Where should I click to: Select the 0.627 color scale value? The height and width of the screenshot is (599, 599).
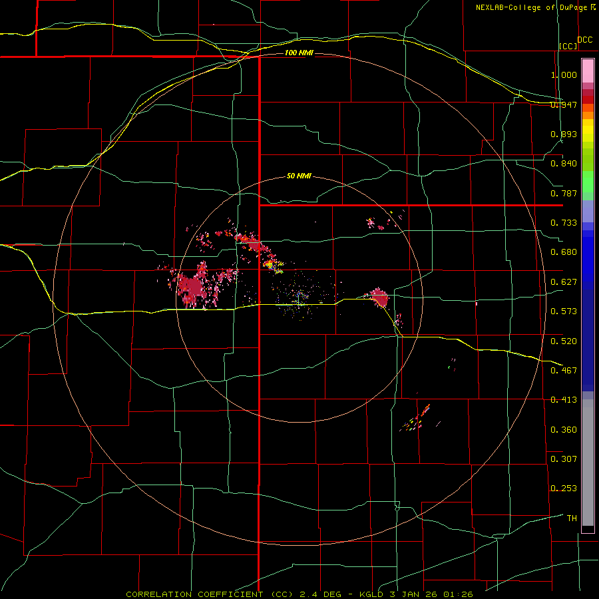point(564,282)
